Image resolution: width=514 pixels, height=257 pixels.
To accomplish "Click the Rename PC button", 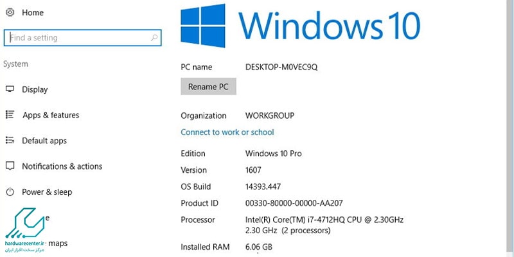I will pyautogui.click(x=208, y=87).
